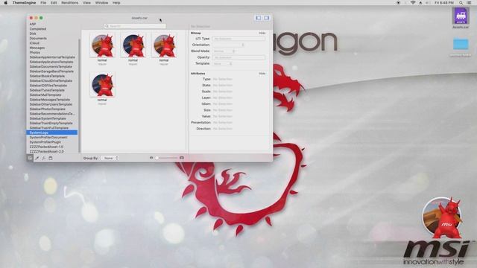Select the untitled folder on desktop
The width and height of the screenshot is (477, 268).
click(x=461, y=47)
